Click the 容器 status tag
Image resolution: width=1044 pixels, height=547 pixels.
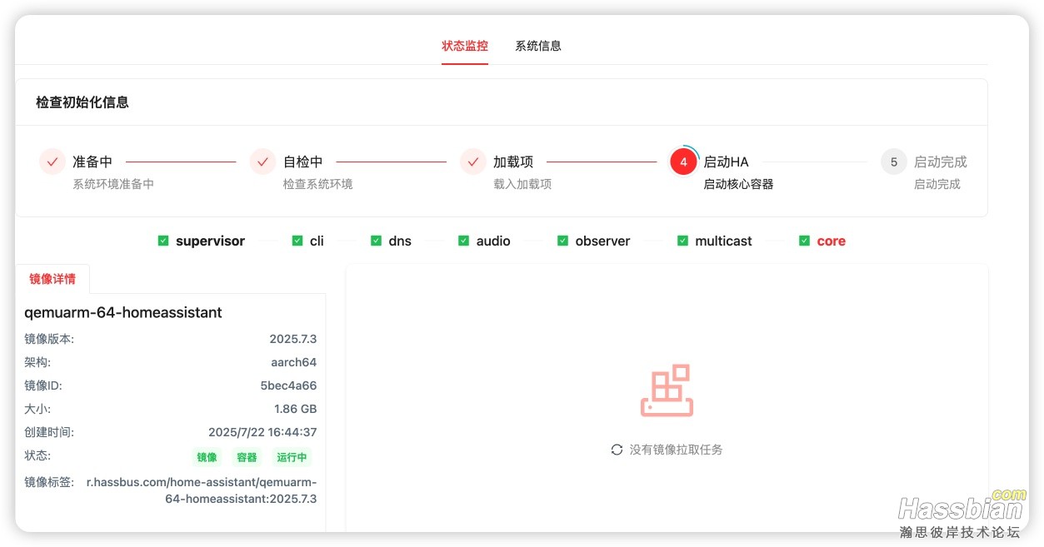[247, 457]
